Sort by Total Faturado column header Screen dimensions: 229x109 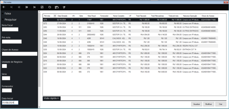(143, 16)
